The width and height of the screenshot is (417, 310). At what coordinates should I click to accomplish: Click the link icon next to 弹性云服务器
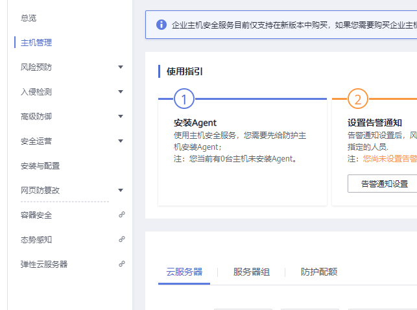click(x=121, y=264)
